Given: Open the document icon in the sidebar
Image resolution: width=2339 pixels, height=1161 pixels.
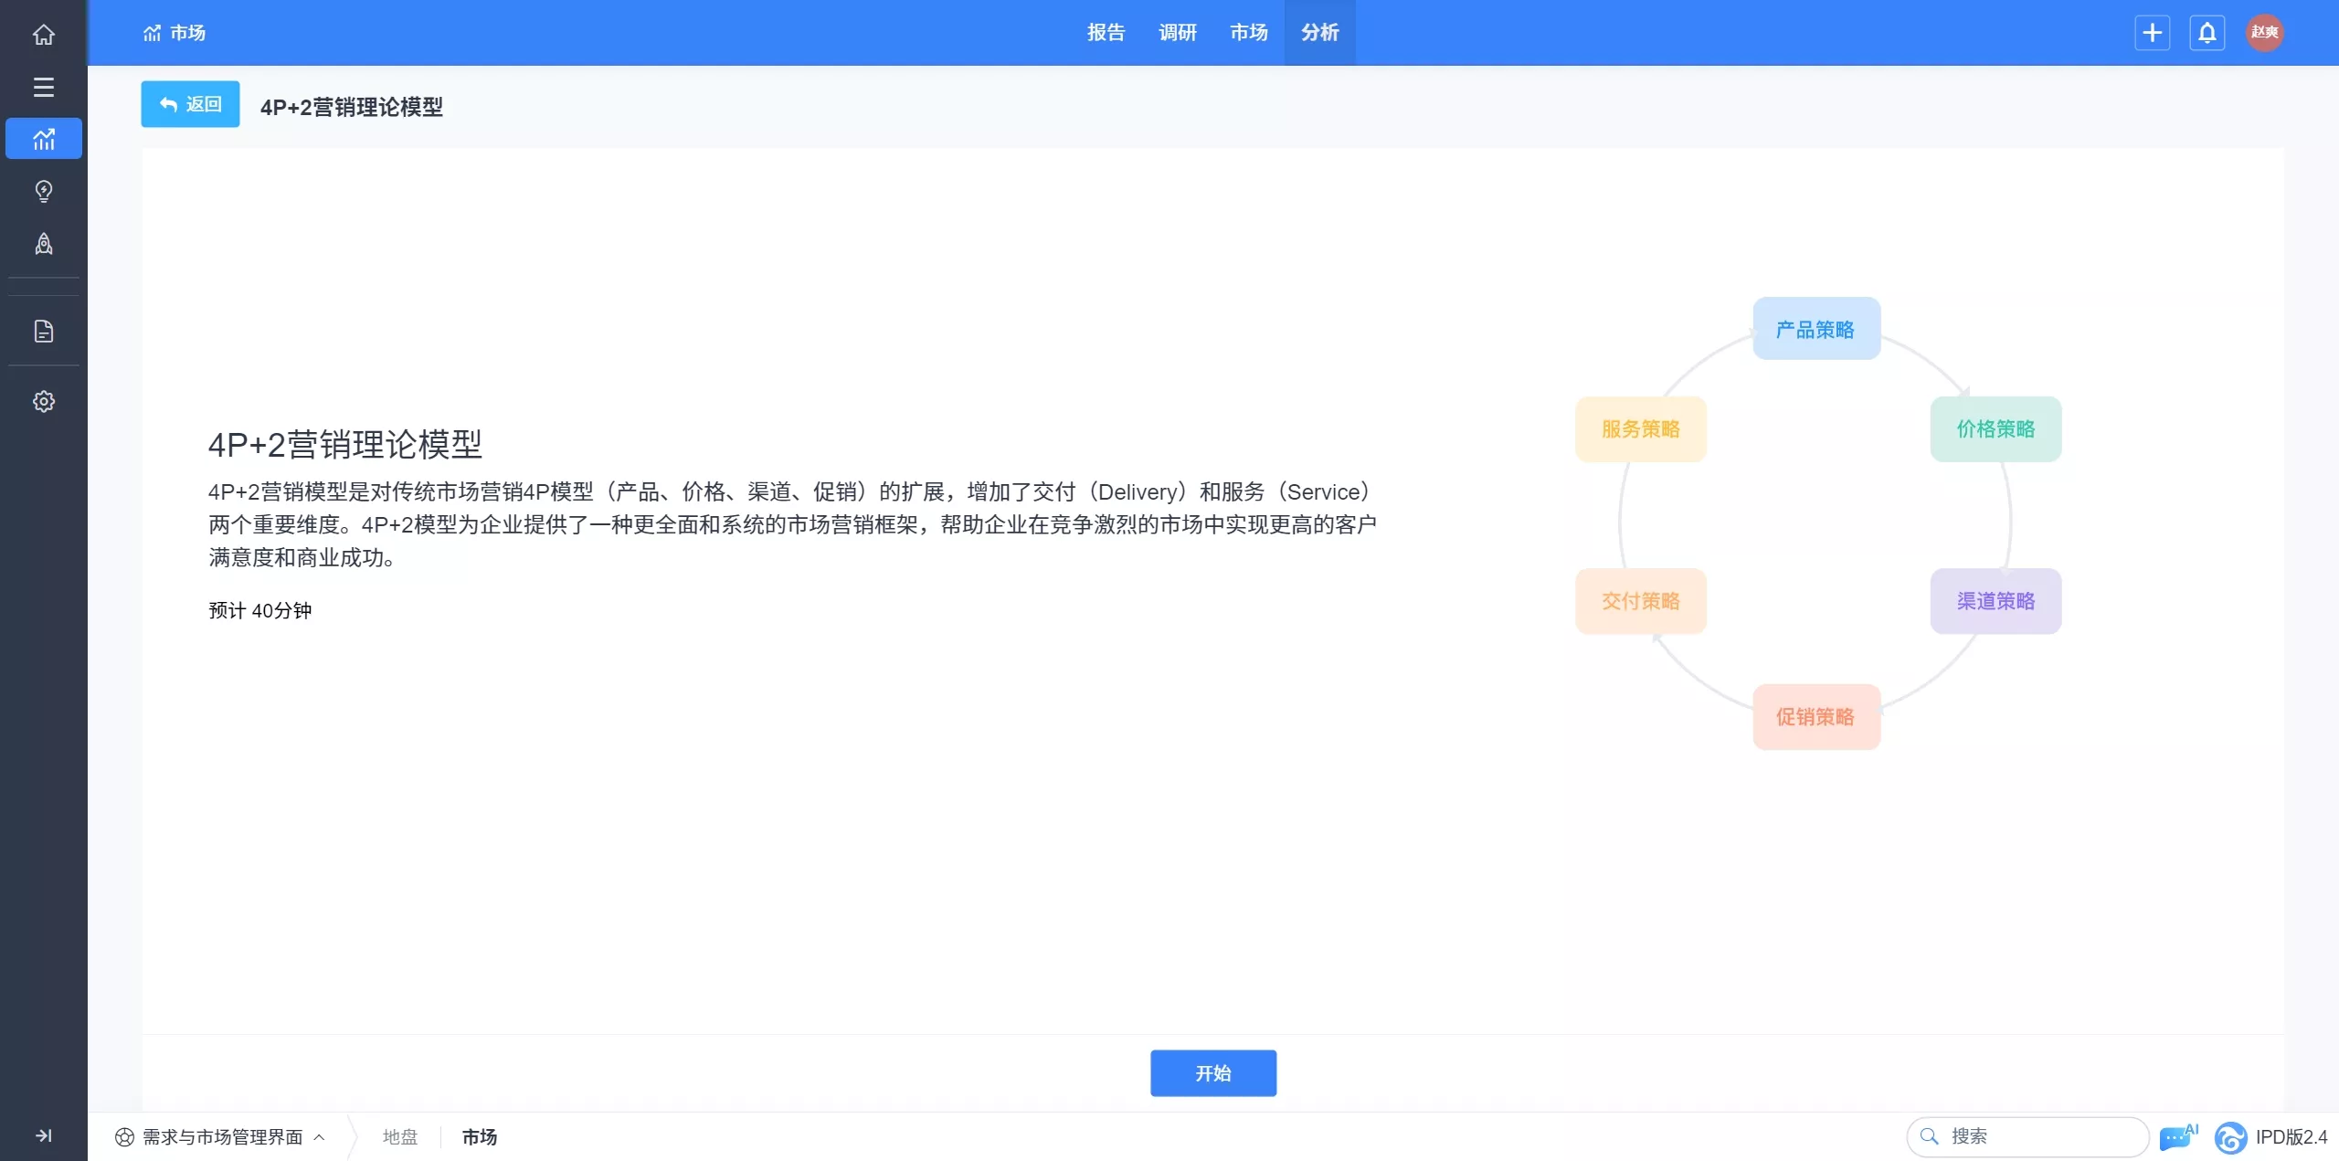Looking at the screenshot, I should (x=43, y=332).
